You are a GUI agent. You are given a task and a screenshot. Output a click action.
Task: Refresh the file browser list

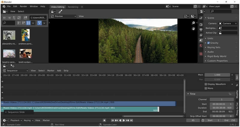(19, 18)
